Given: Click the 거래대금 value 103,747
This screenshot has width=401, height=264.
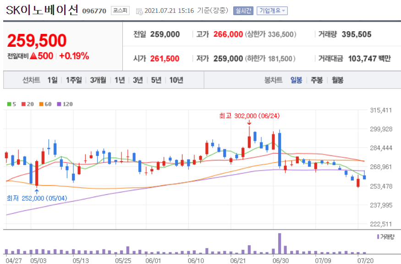Looking at the screenshot, I should click(x=363, y=59).
